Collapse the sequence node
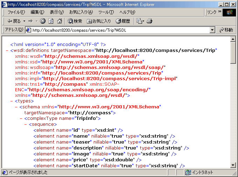The height and width of the screenshot is (177, 238). click(26, 124)
